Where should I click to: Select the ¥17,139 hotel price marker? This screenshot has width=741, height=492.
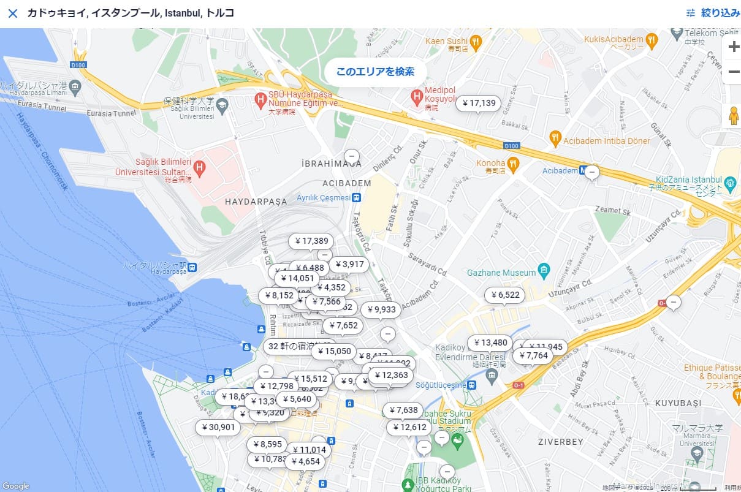pyautogui.click(x=479, y=104)
